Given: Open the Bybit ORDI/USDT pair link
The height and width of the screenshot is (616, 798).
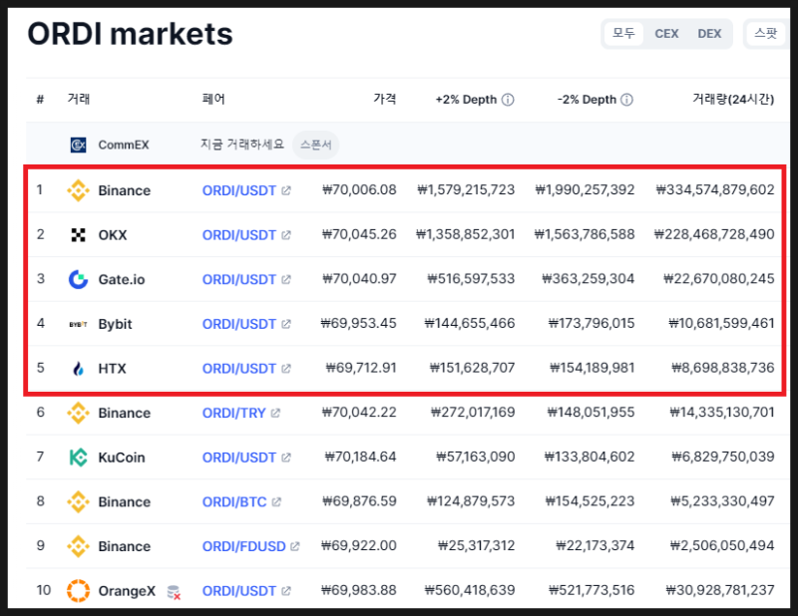Looking at the screenshot, I should (239, 324).
